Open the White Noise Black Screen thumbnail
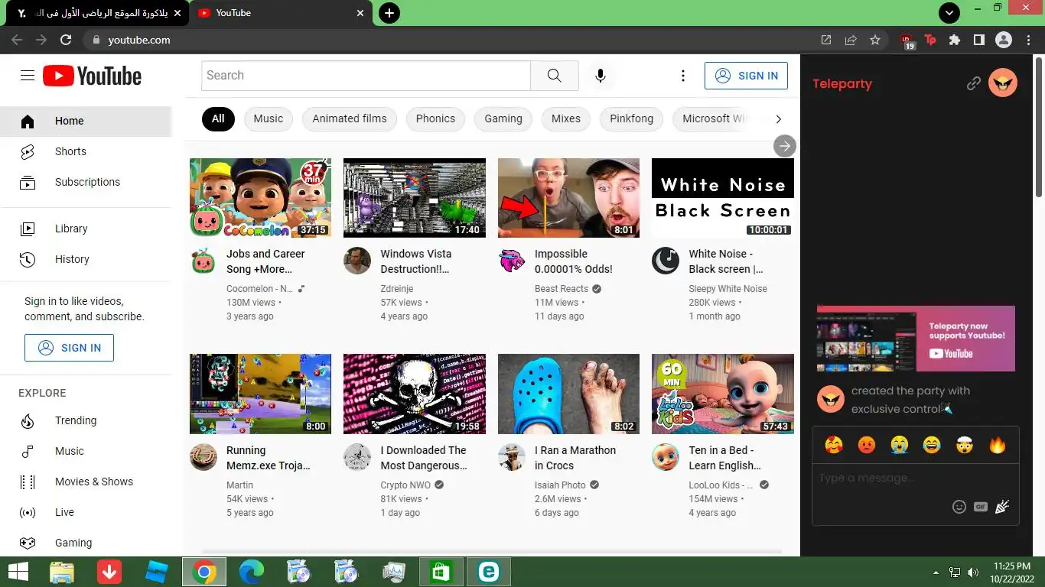The height and width of the screenshot is (587, 1045). coord(723,198)
